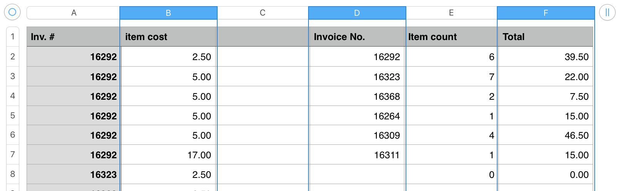Click the 'Total' header cell
Screen dimensions: 617x191
coord(546,37)
